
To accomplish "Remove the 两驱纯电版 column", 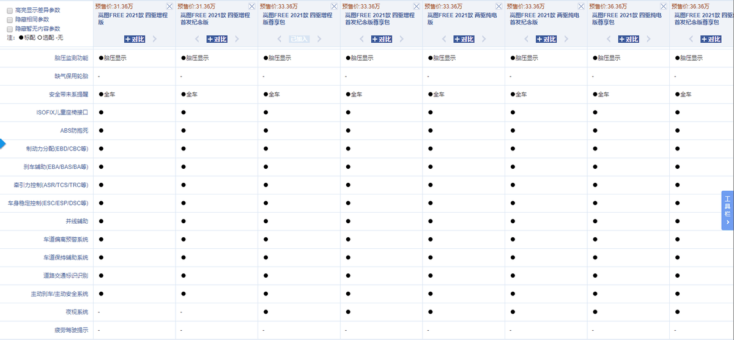I will point(499,6).
